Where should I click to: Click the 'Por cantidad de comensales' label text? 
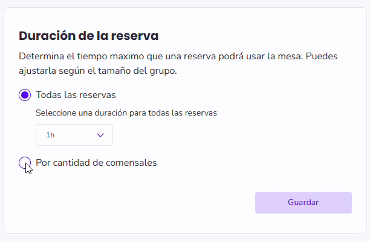[96, 163]
